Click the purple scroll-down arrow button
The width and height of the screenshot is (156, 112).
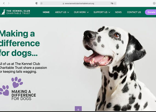point(78,109)
